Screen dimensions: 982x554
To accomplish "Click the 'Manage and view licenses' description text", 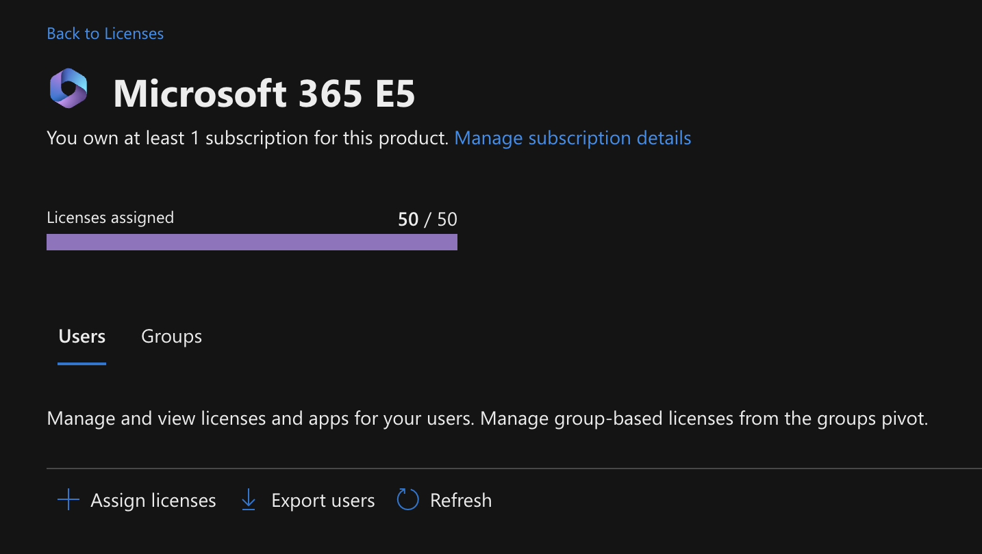I will (x=488, y=419).
